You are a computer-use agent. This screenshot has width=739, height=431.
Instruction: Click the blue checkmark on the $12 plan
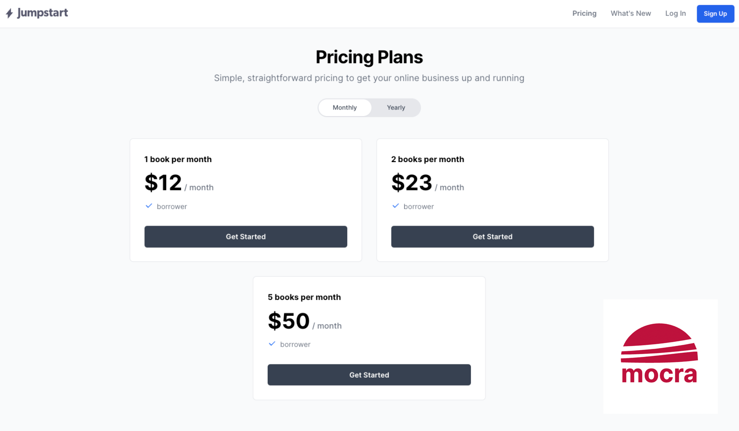[149, 206]
